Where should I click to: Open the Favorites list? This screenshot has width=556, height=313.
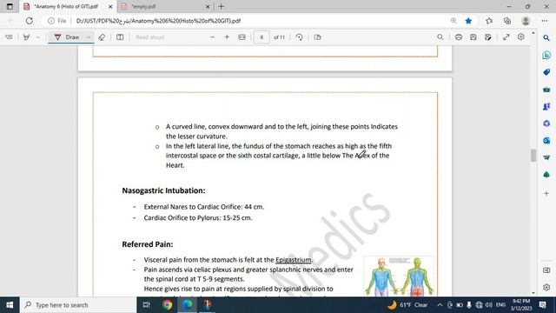pos(489,21)
